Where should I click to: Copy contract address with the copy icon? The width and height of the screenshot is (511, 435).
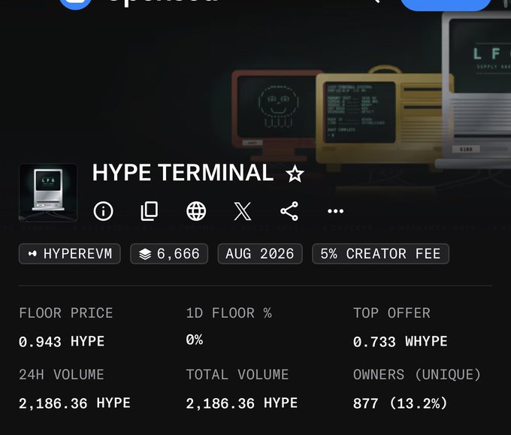click(150, 211)
